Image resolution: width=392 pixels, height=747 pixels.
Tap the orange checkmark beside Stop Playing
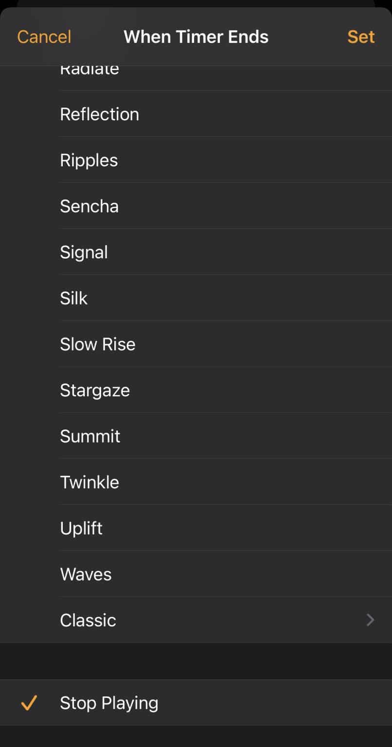(x=29, y=703)
